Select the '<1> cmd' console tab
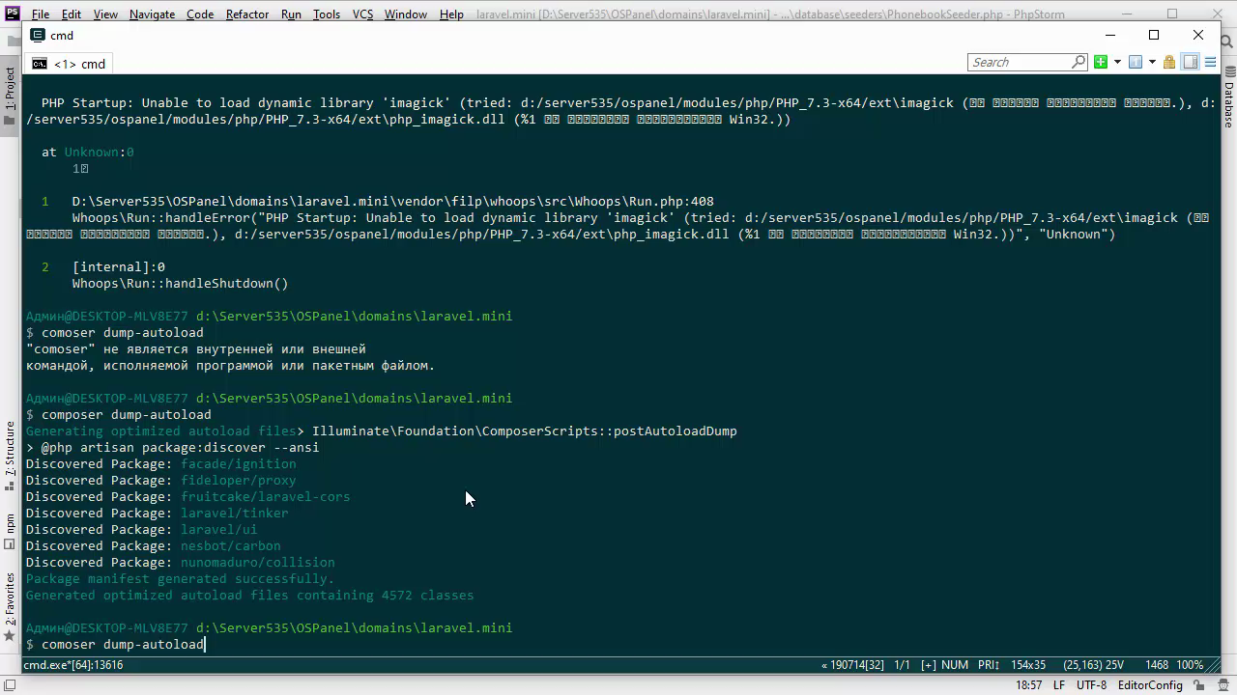 (69, 64)
